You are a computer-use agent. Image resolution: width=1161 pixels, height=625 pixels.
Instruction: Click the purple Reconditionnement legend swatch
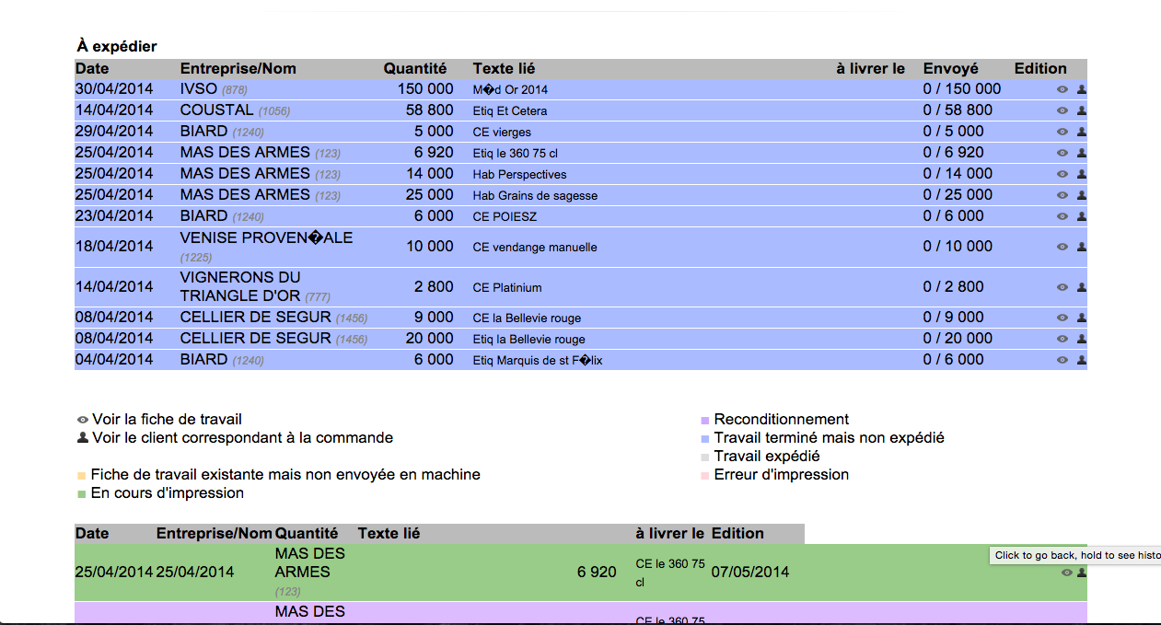click(705, 421)
